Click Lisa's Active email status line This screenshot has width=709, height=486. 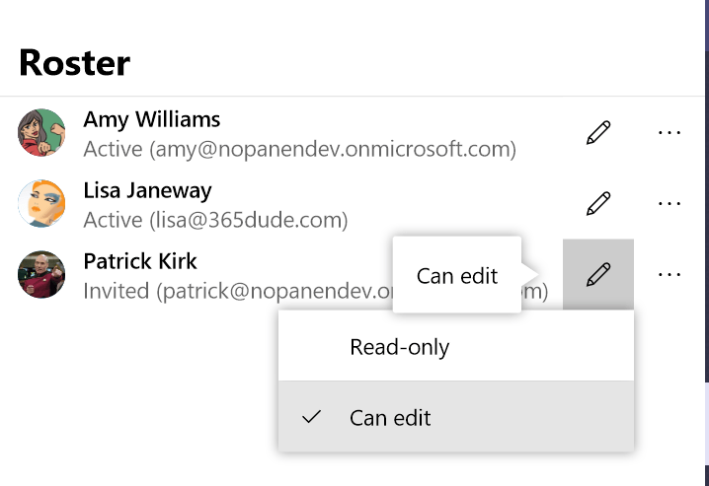pos(215,220)
